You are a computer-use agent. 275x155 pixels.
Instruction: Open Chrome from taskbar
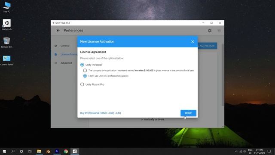tap(66, 151)
